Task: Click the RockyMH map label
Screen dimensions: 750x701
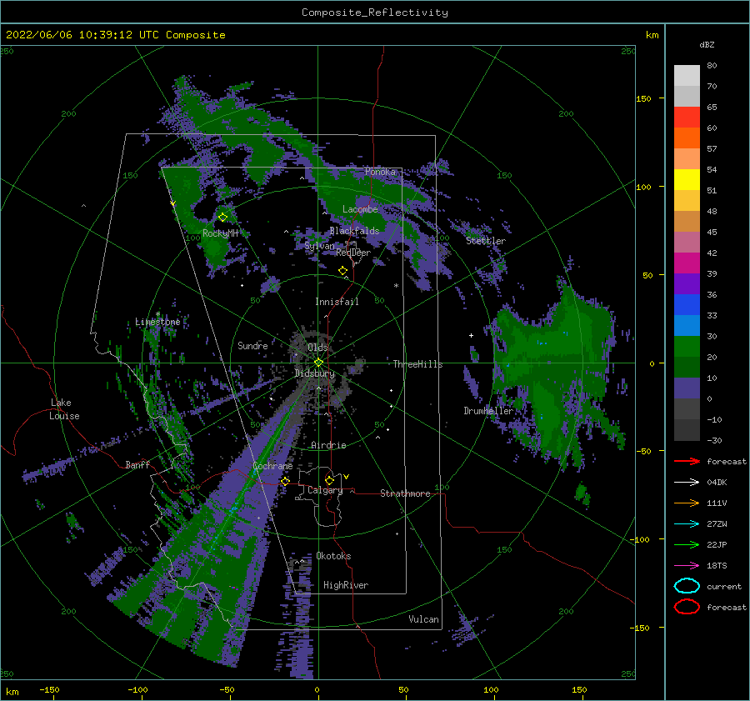Action: pos(220,233)
